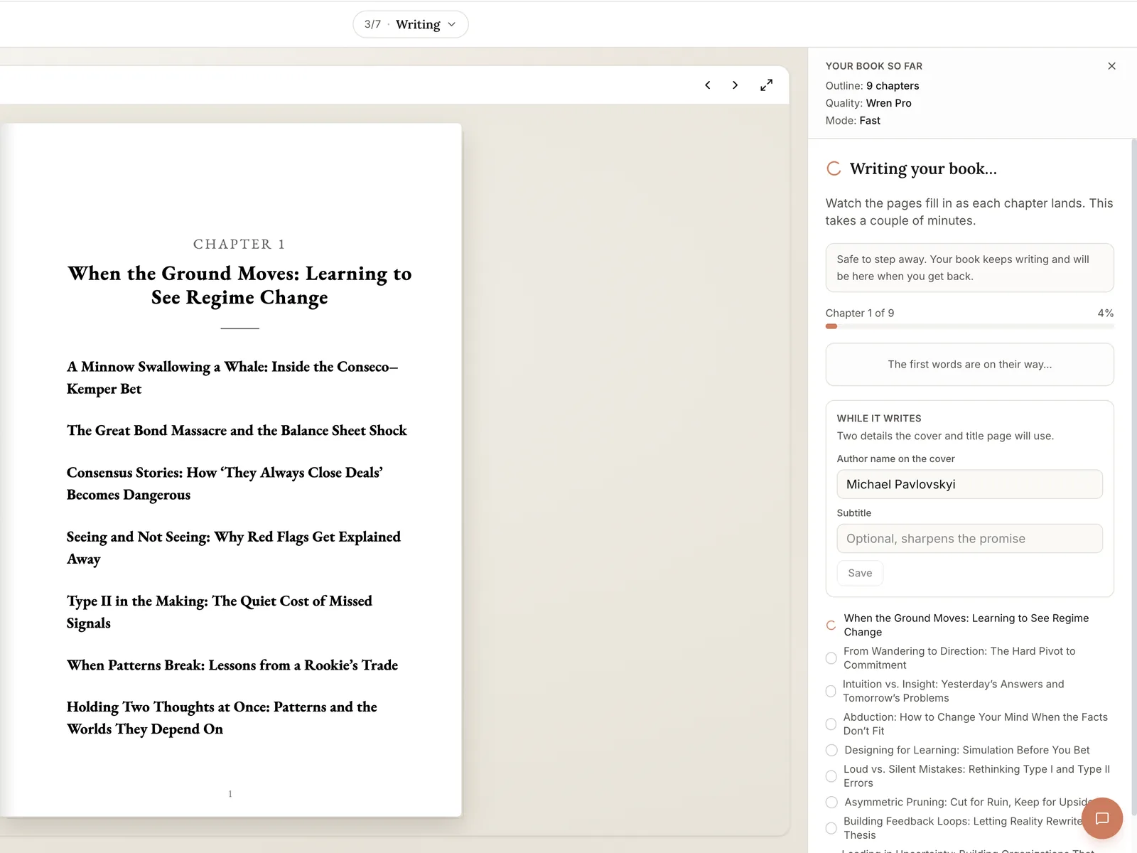
Task: Go to the previous page arrow
Action: click(708, 85)
